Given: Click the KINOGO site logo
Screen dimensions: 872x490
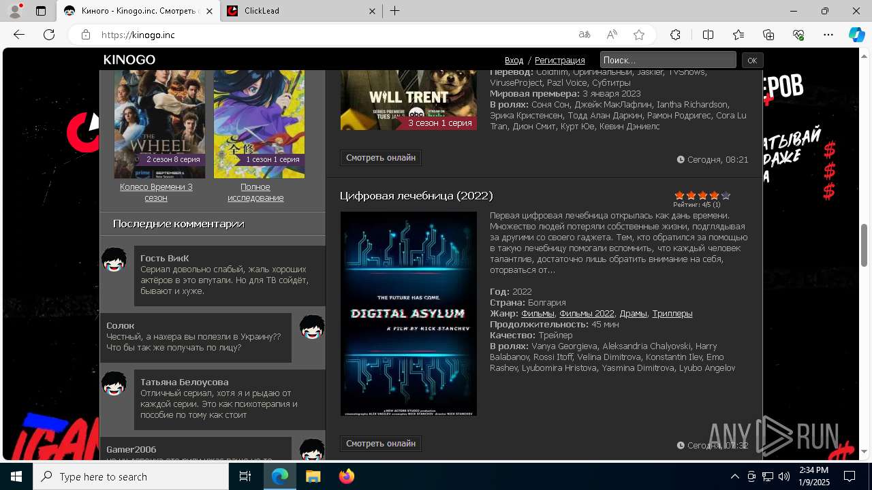Looking at the screenshot, I should [129, 60].
